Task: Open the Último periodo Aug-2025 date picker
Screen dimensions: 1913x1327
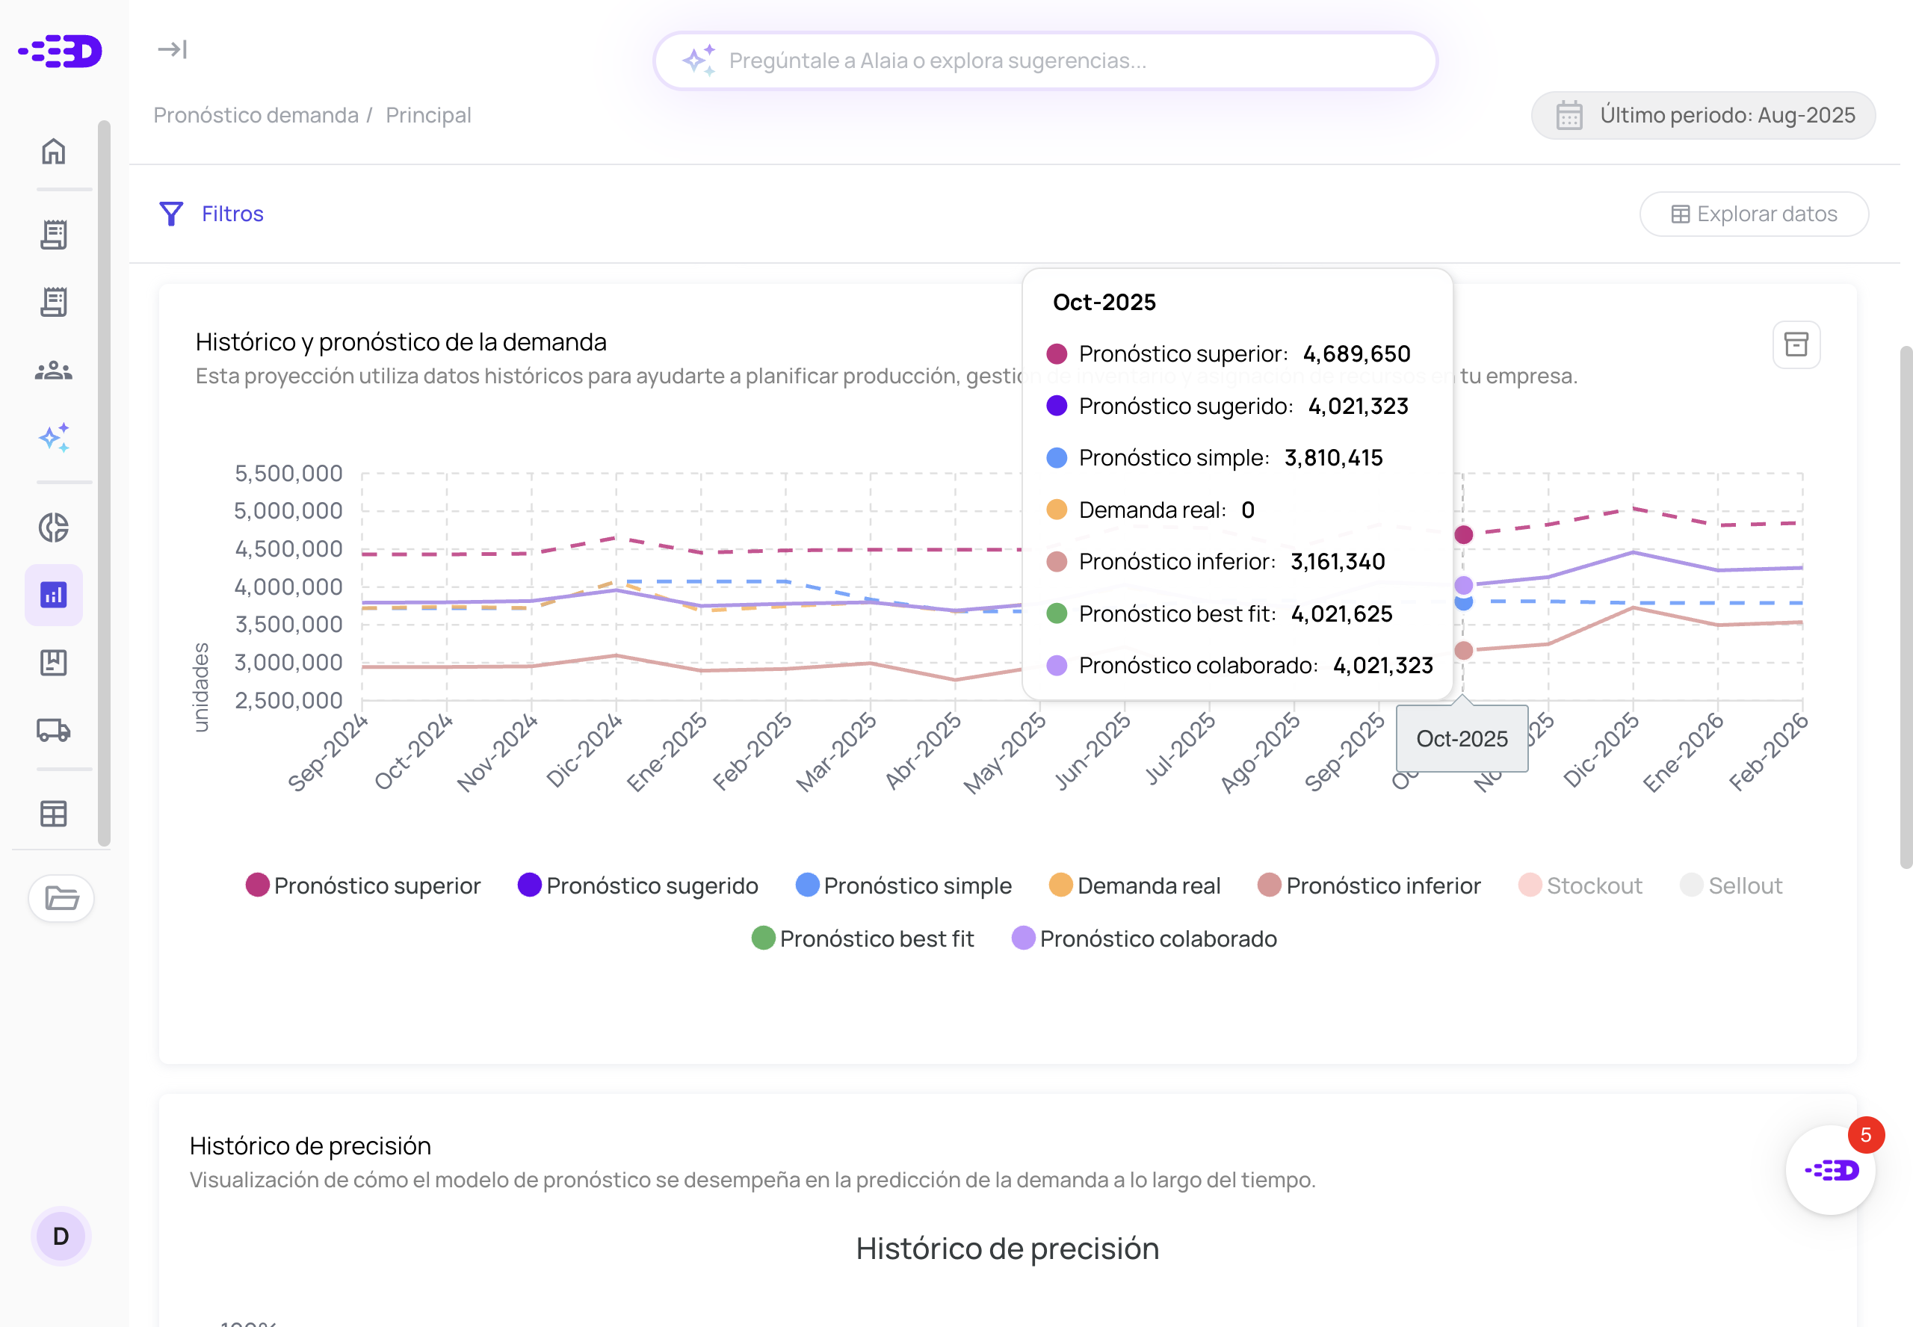Action: pyautogui.click(x=1703, y=115)
